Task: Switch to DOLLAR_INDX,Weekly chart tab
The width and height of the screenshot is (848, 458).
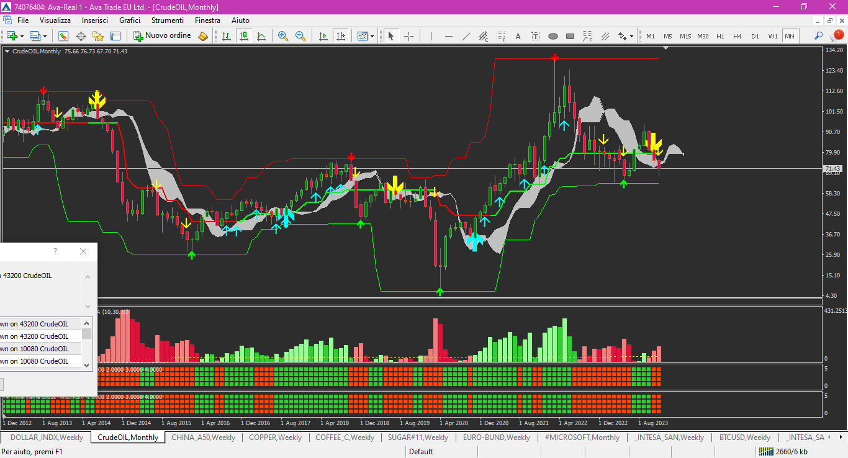Action: [x=47, y=437]
